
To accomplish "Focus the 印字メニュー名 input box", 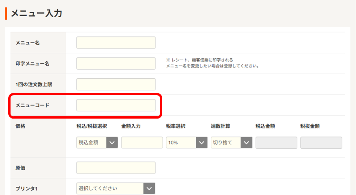I will coord(116,64).
